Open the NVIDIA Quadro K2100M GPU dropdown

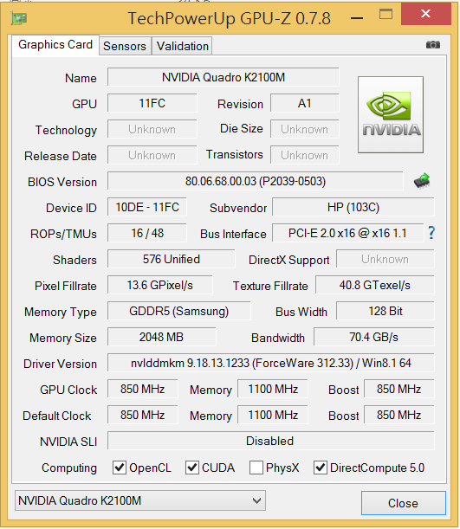point(140,500)
